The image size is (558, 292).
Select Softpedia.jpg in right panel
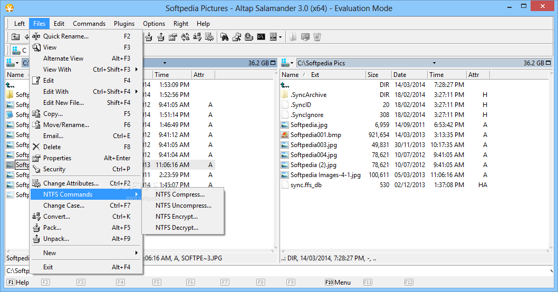309,125
